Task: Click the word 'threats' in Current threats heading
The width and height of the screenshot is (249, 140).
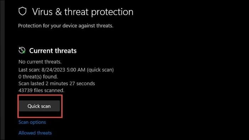Action: [x=65, y=51]
